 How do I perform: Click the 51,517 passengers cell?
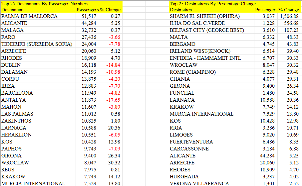88,16
